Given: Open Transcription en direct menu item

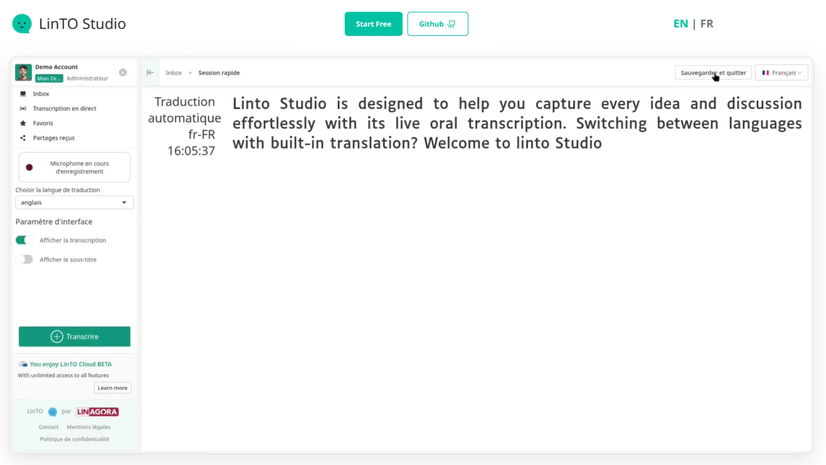Looking at the screenshot, I should (x=64, y=108).
